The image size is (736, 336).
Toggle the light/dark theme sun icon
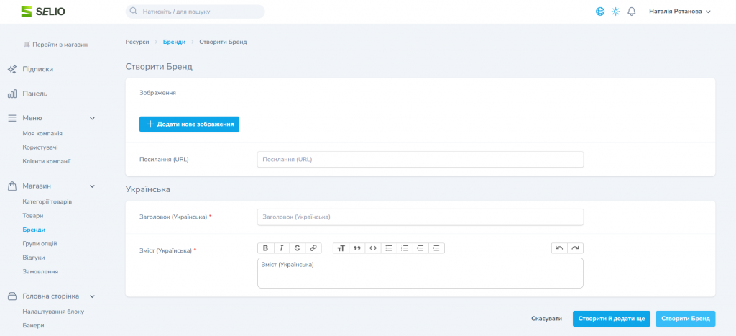[616, 12]
